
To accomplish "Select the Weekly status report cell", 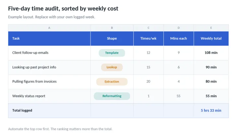I will pyautogui.click(x=49, y=96).
